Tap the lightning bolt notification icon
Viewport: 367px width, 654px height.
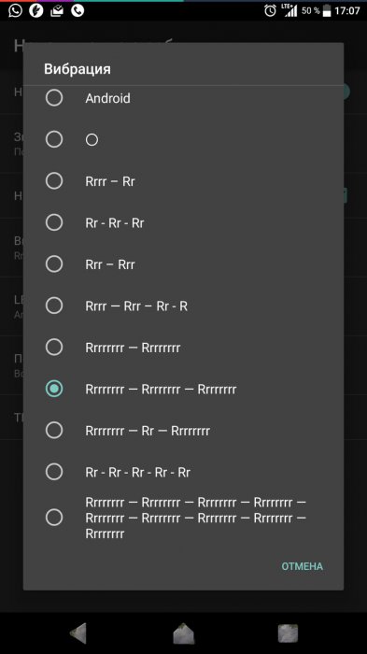36,10
